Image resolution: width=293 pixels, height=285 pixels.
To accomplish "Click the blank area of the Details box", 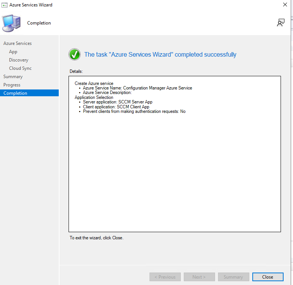I will [x=174, y=174].
